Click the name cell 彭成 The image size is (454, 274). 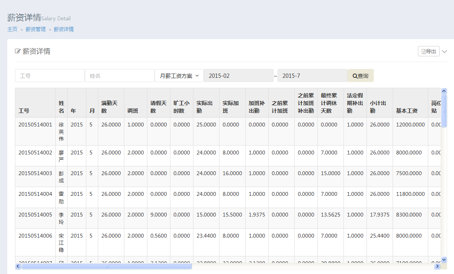61,177
